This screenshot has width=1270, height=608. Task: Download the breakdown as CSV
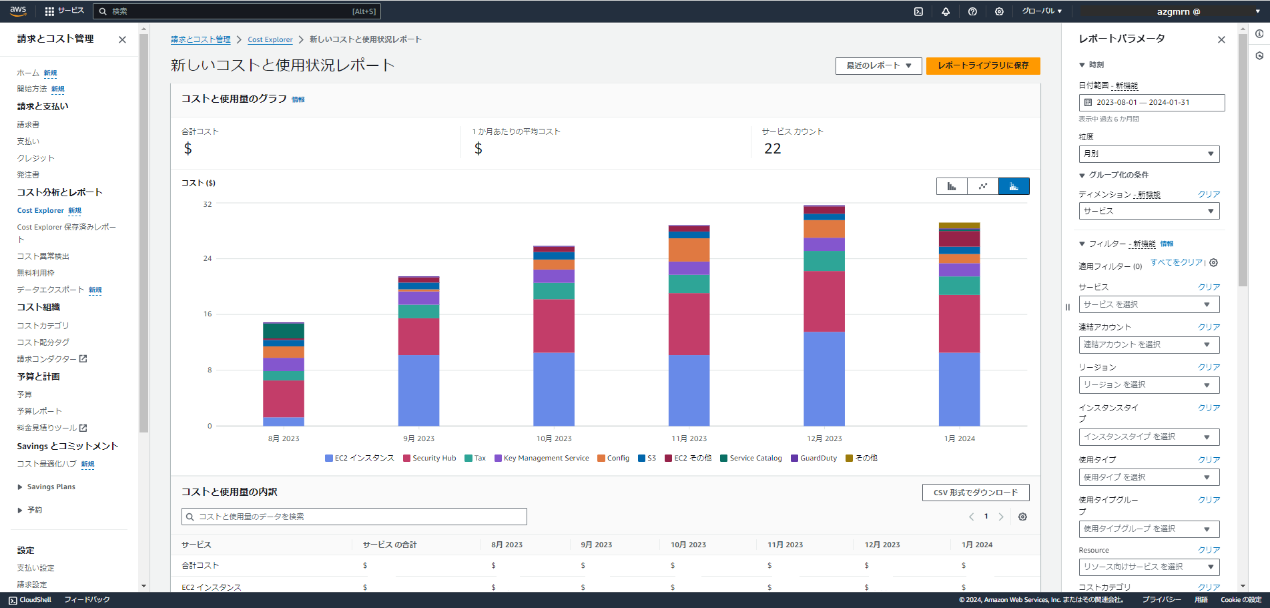click(975, 493)
